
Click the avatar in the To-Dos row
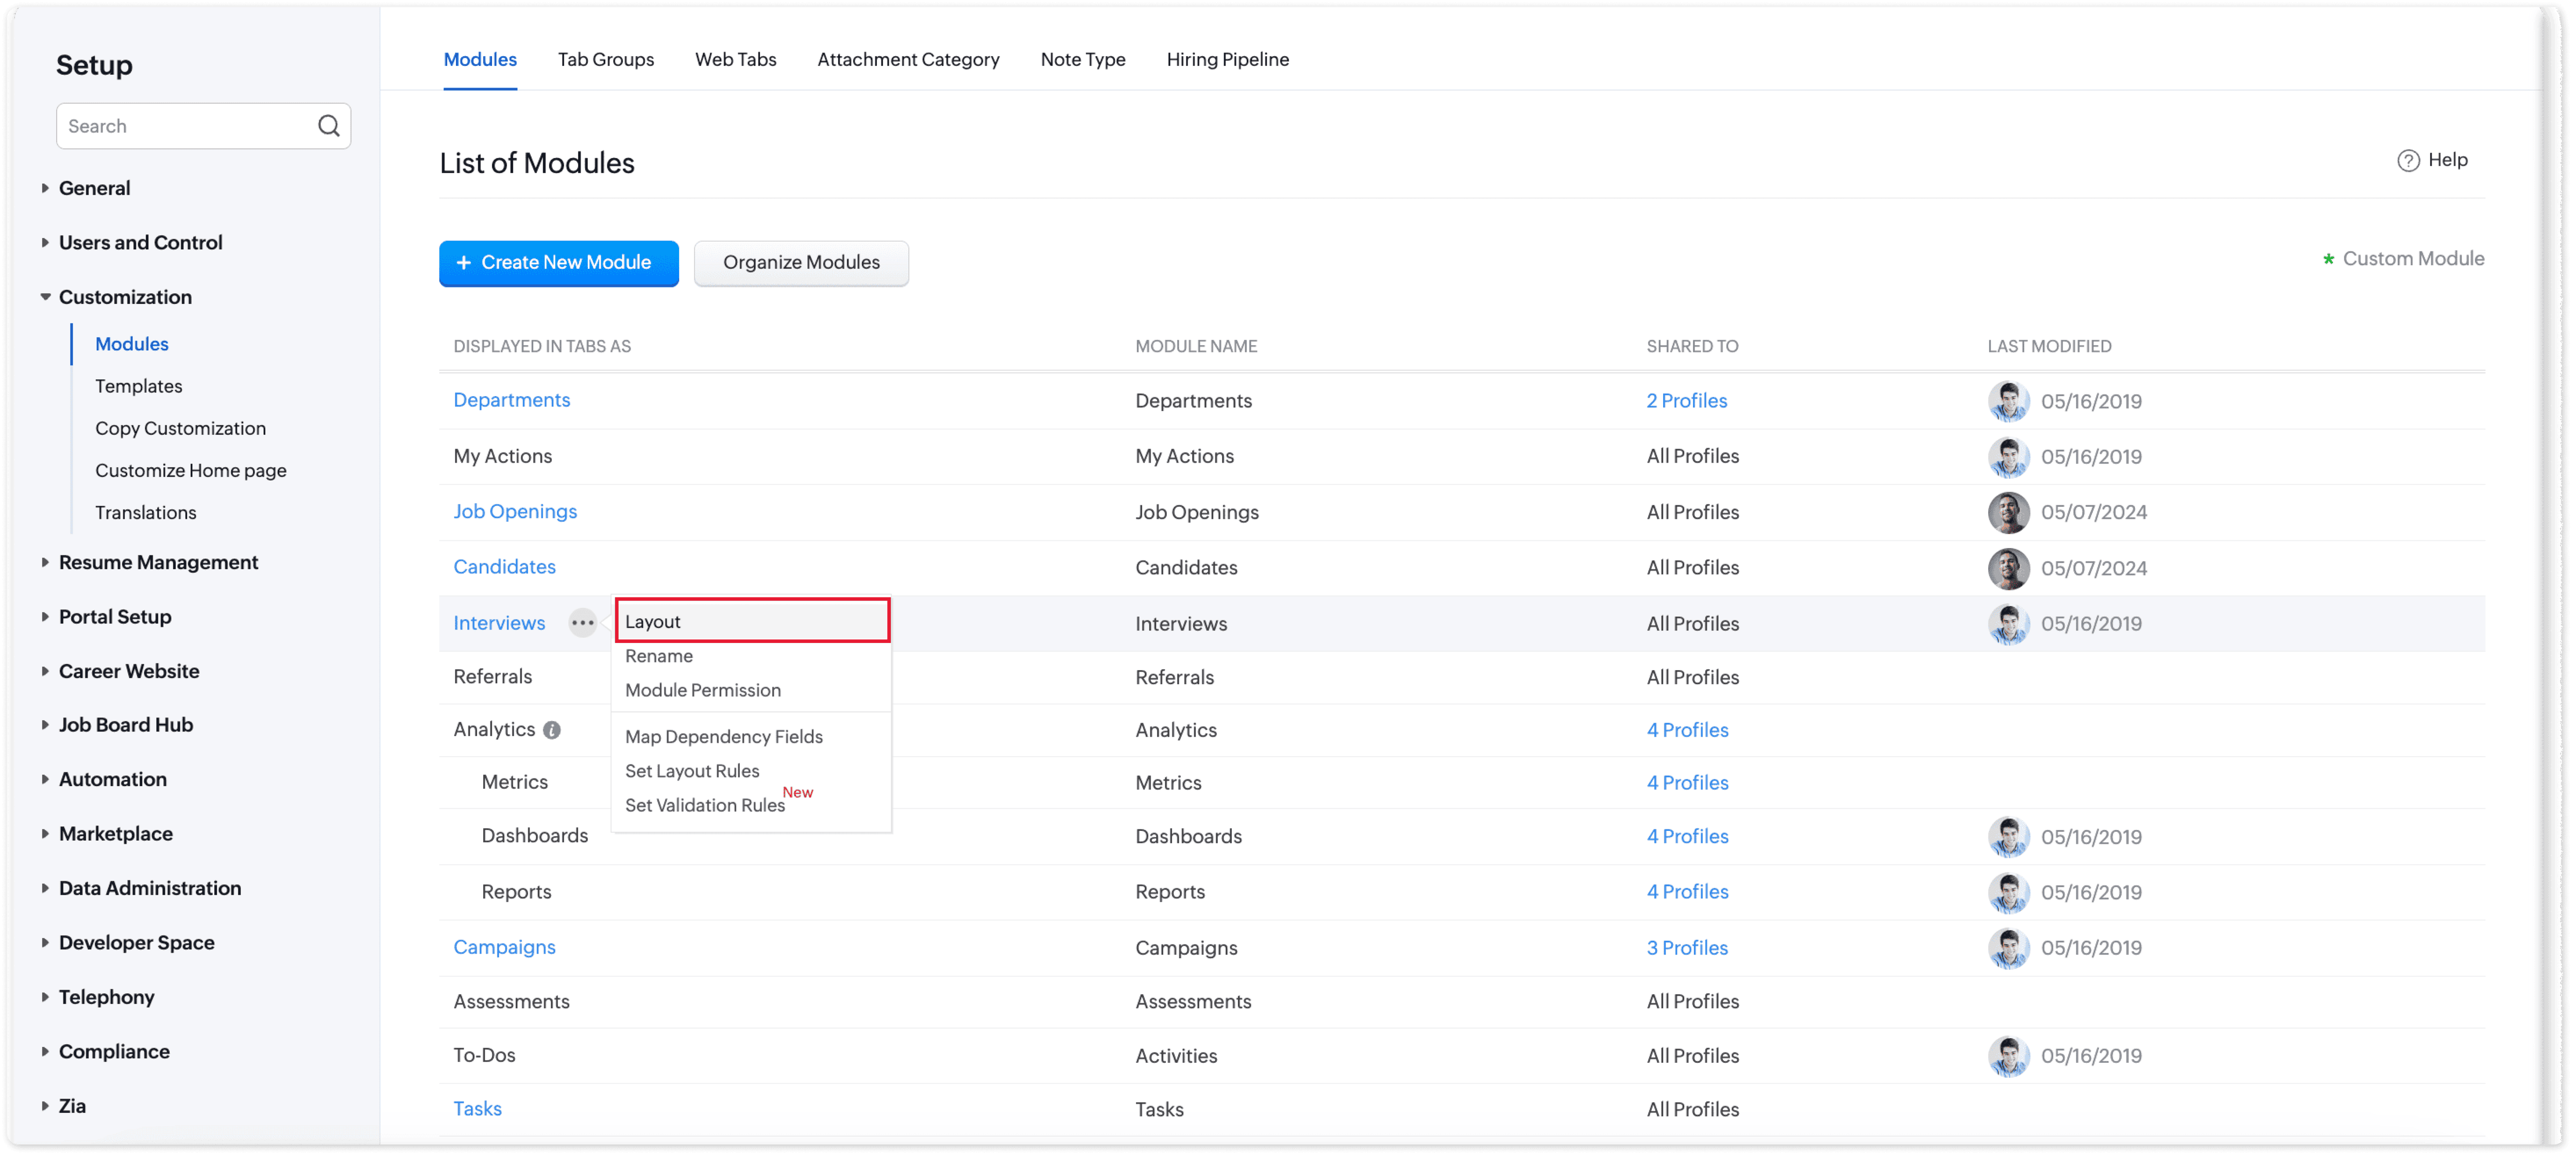click(2008, 1056)
